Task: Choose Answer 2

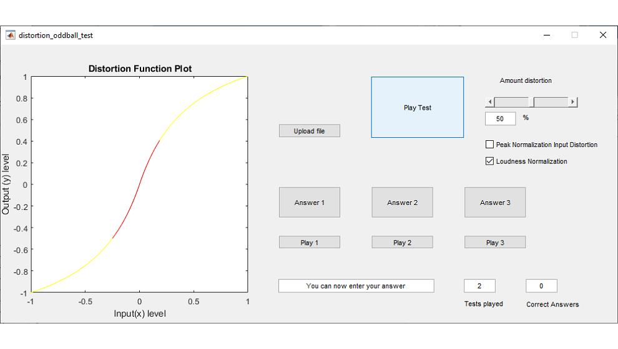Action: point(402,203)
